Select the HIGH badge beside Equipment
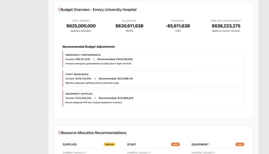269x154 pixels. [x=240, y=144]
